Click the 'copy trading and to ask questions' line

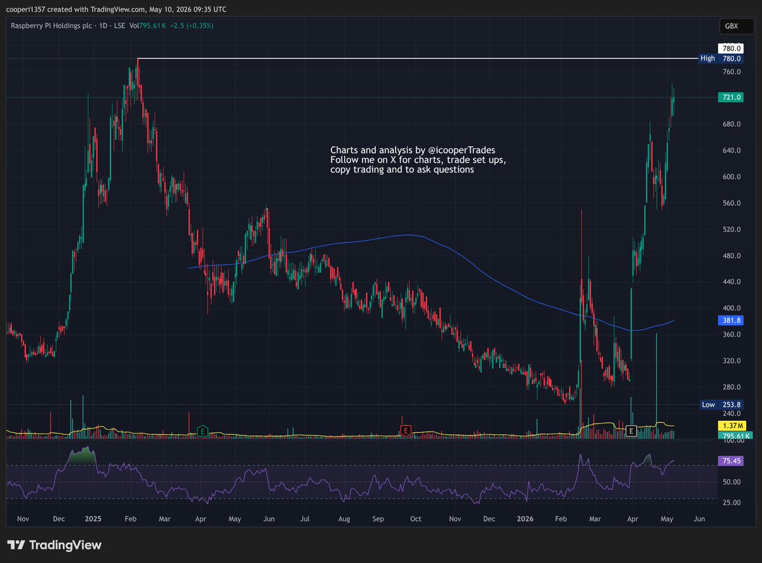point(402,170)
